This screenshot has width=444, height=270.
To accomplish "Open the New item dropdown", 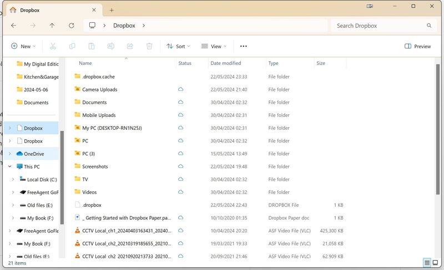I will click(23, 47).
